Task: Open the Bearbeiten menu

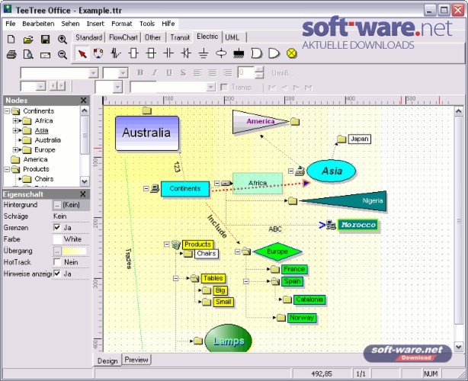Action: tap(38, 24)
